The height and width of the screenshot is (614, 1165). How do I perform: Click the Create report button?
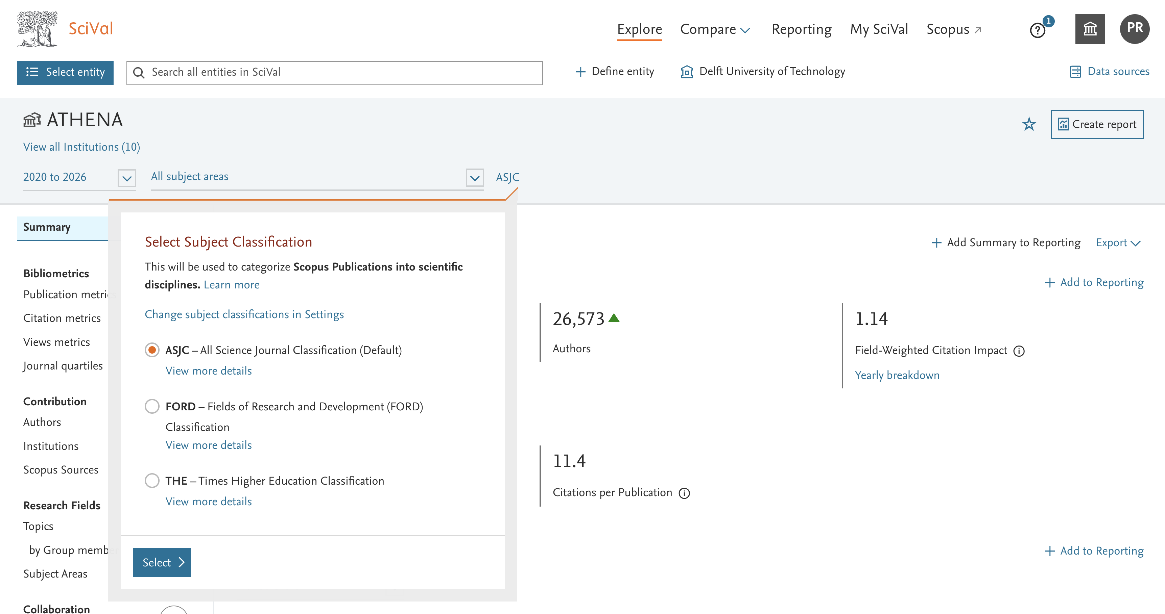click(x=1097, y=124)
